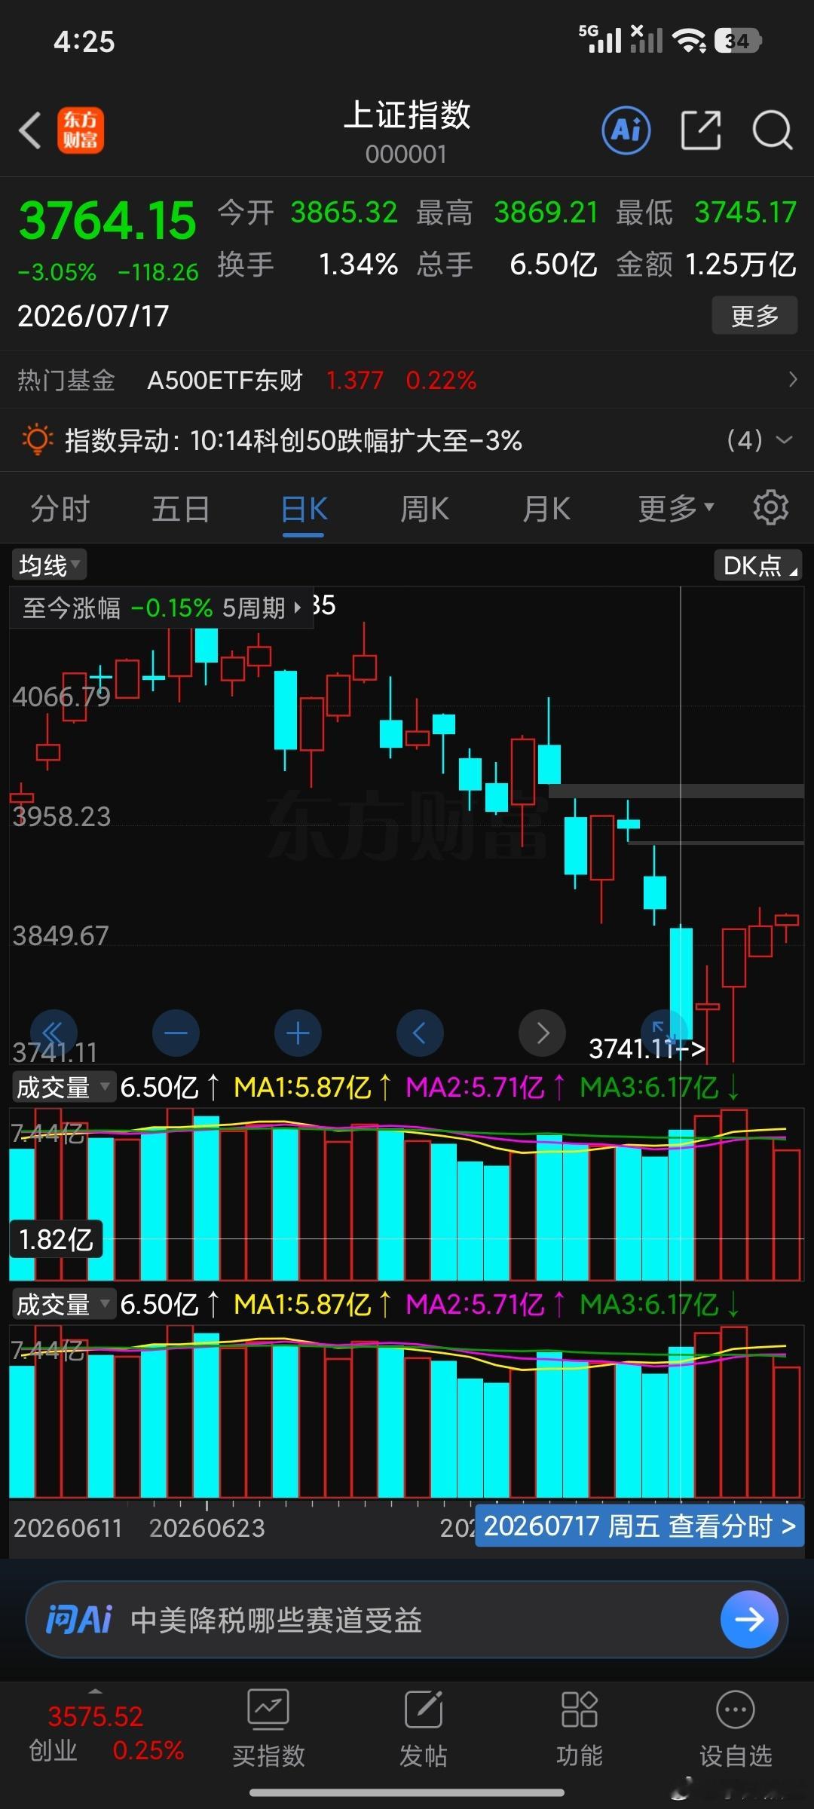Image resolution: width=814 pixels, height=1809 pixels.
Task: Tap the share/export icon
Action: coord(700,130)
